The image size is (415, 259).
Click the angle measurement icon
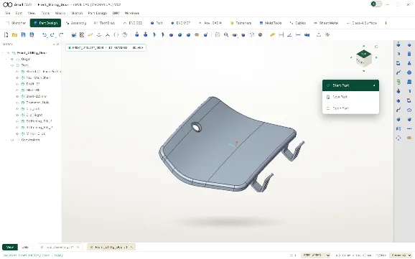tap(289, 34)
